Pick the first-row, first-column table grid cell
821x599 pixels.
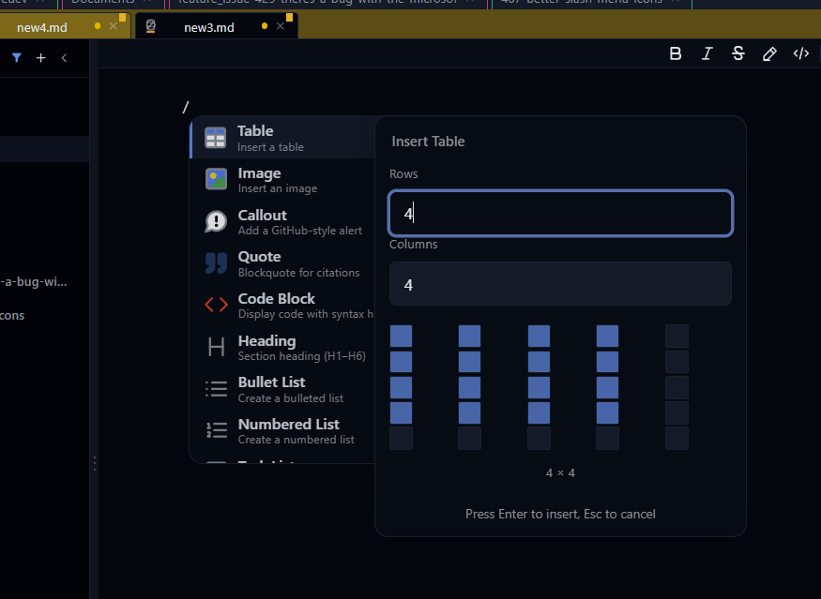tap(401, 336)
